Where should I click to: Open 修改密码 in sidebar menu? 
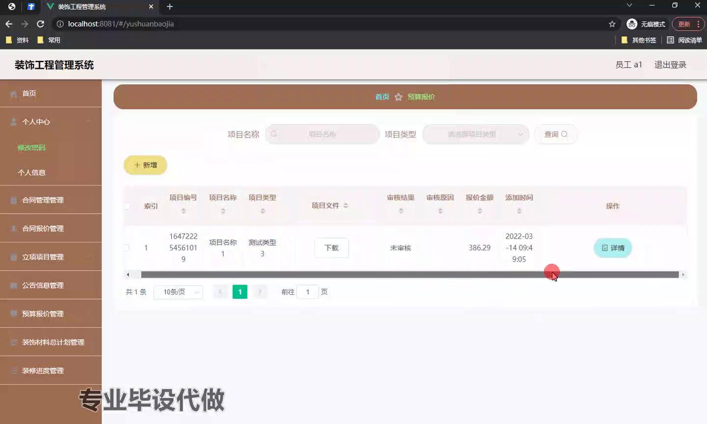[31, 148]
